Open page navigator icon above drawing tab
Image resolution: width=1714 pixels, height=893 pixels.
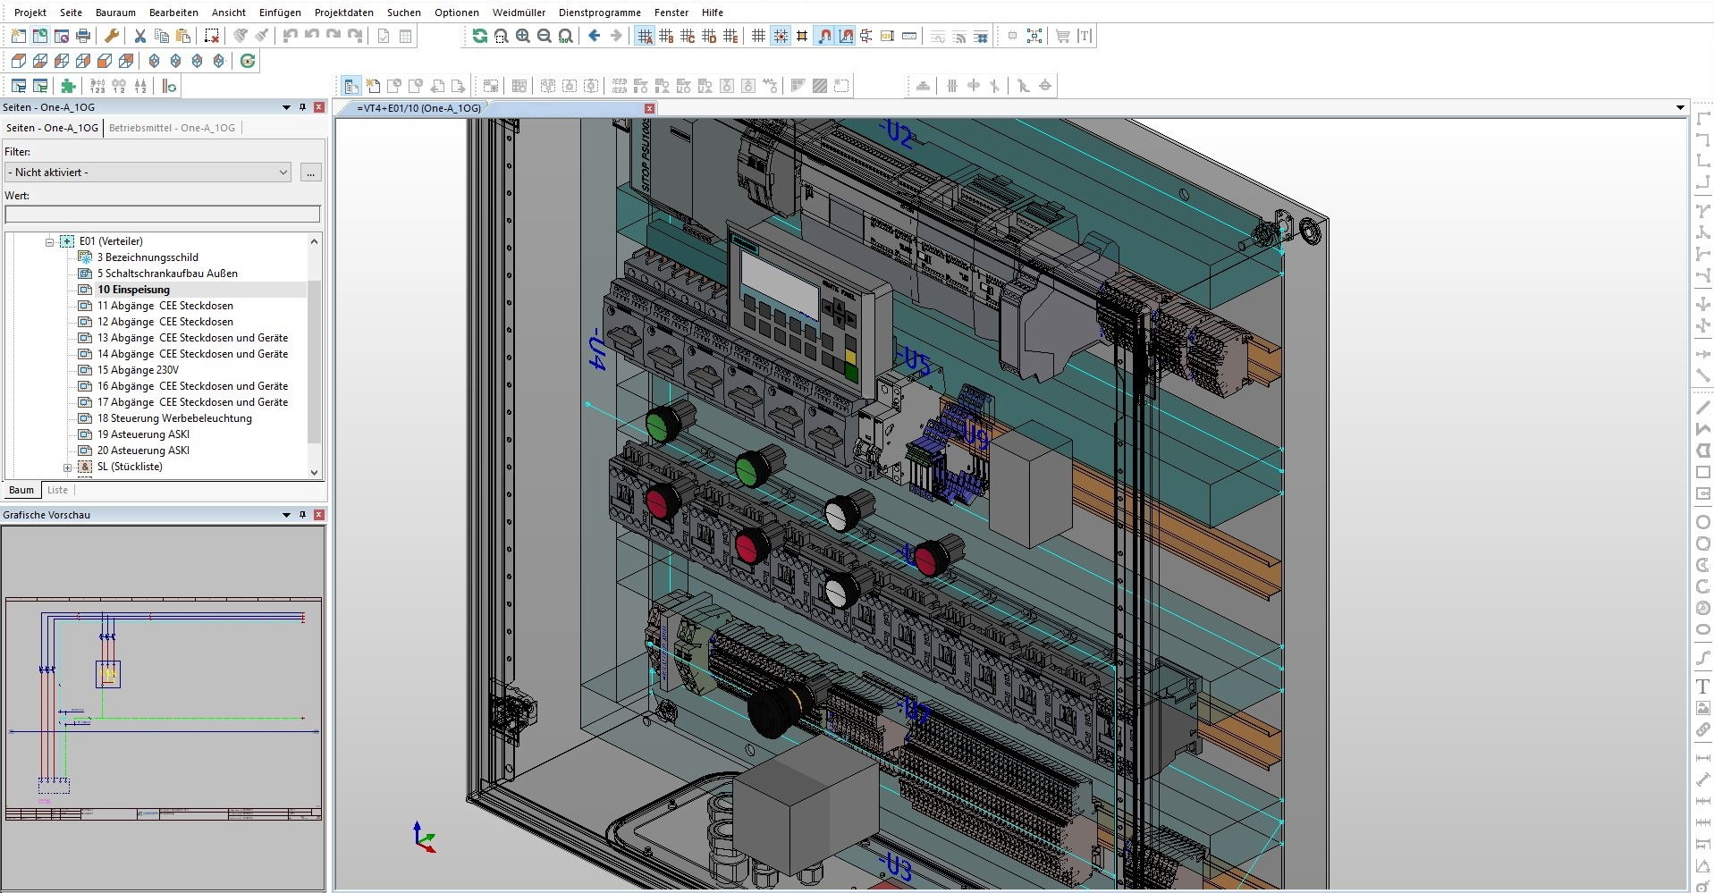point(351,86)
